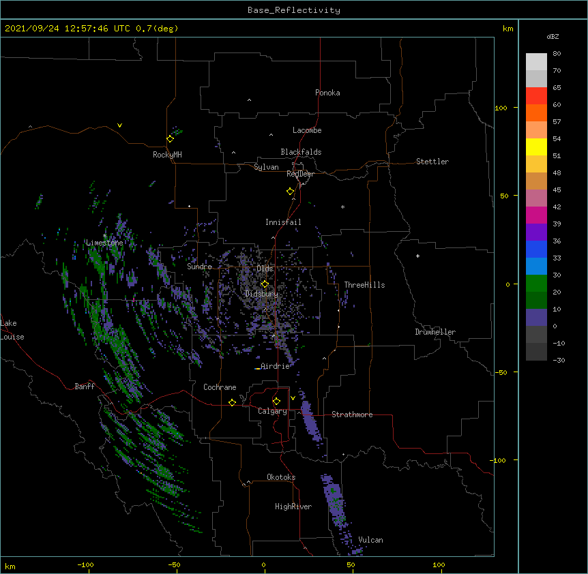
Task: Click the Okotoks label
Action: [281, 477]
